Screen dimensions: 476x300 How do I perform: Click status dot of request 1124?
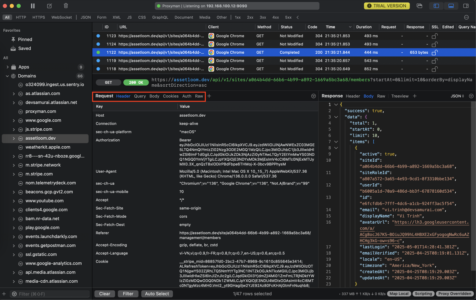point(98,44)
